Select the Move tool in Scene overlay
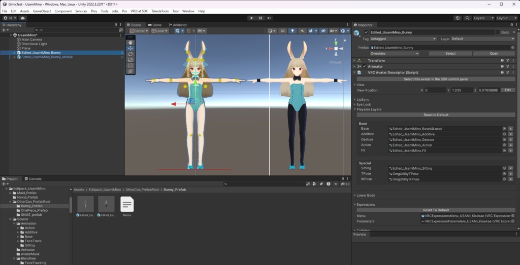520x265 pixels. (x=131, y=48)
